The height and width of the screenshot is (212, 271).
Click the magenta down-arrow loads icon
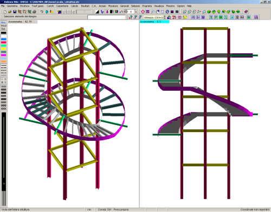pyautogui.click(x=107, y=12)
